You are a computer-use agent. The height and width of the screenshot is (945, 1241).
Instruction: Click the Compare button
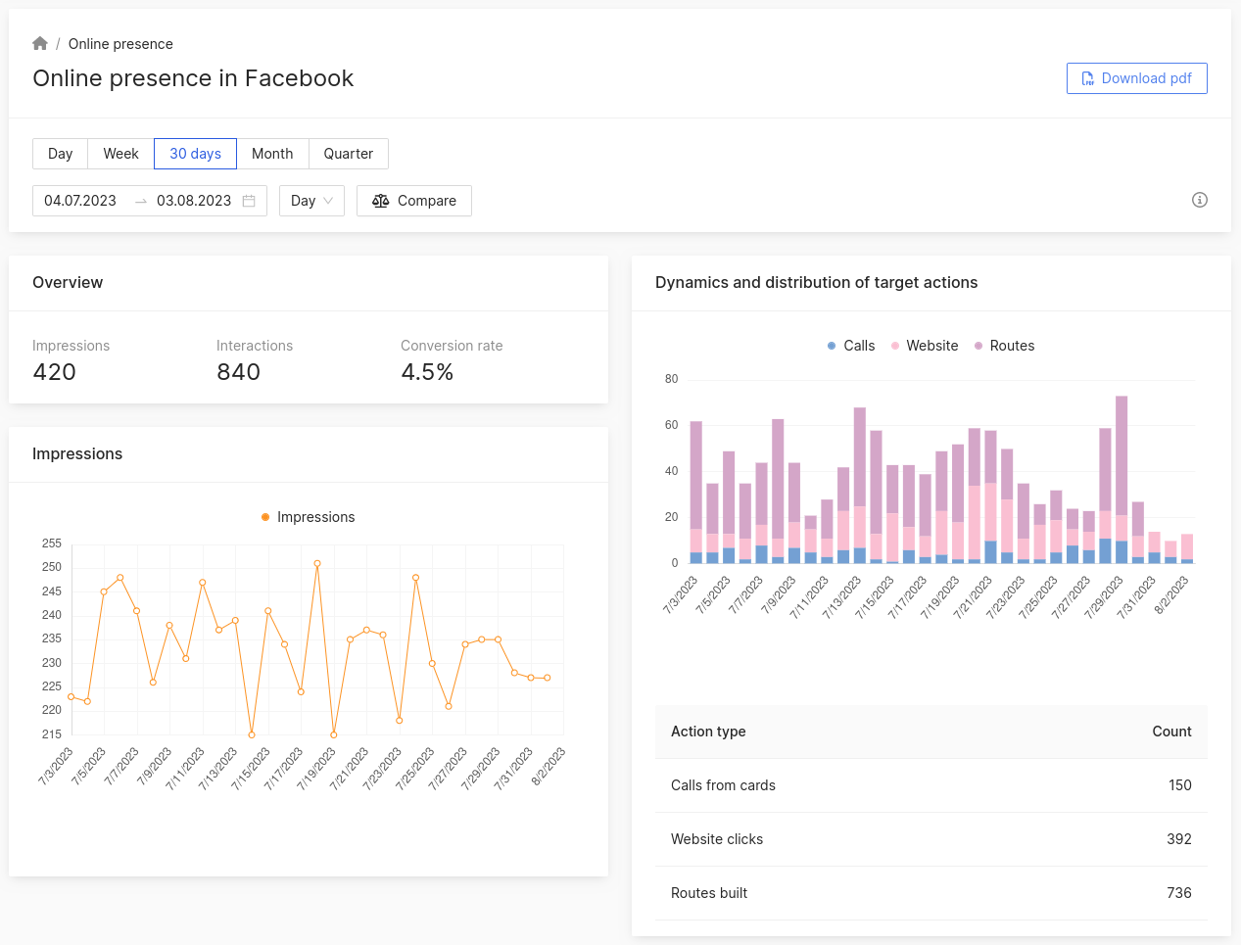tap(414, 201)
